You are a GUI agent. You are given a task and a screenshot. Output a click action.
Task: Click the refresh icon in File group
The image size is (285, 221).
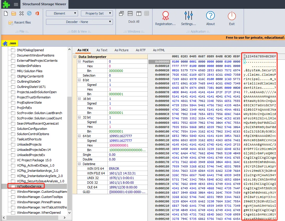point(29,13)
